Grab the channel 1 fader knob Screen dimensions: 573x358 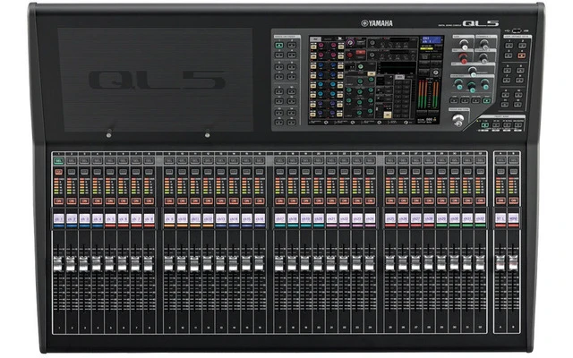[x=58, y=264]
